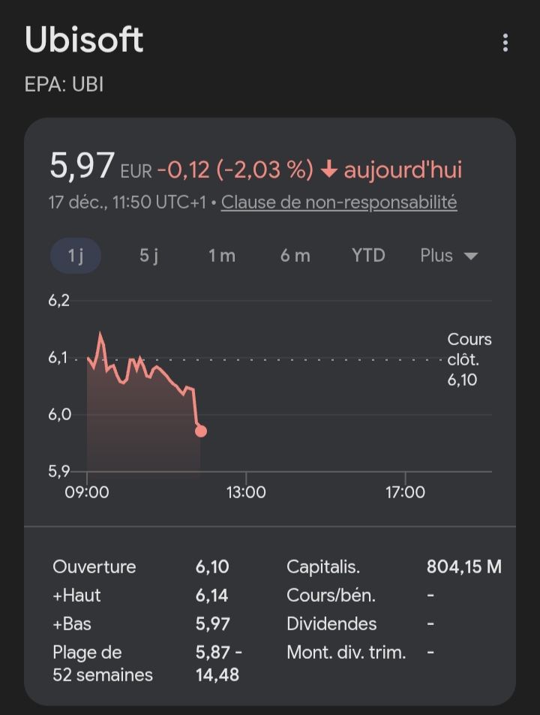Show the 6 m chart range
Viewport: 540px width, 715px height.
click(295, 256)
